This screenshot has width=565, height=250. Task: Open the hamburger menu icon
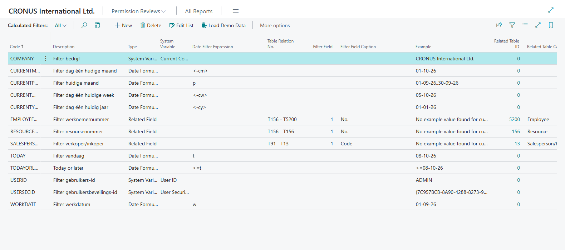coord(236,11)
